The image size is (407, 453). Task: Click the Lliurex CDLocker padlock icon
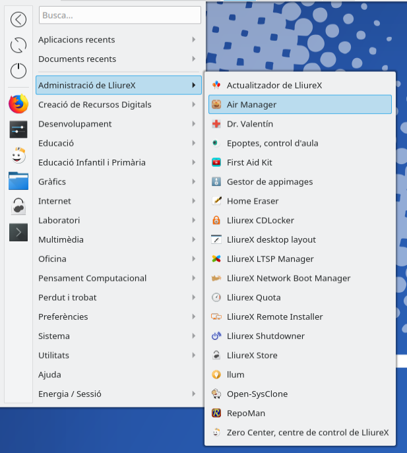216,220
